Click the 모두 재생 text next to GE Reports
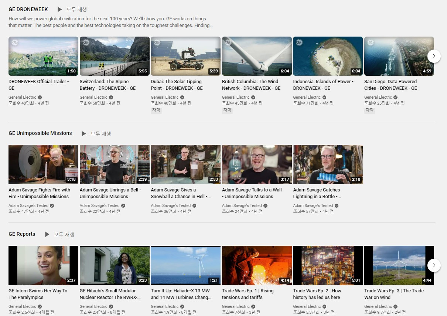Screen dimensions: 447x316 tap(64, 234)
